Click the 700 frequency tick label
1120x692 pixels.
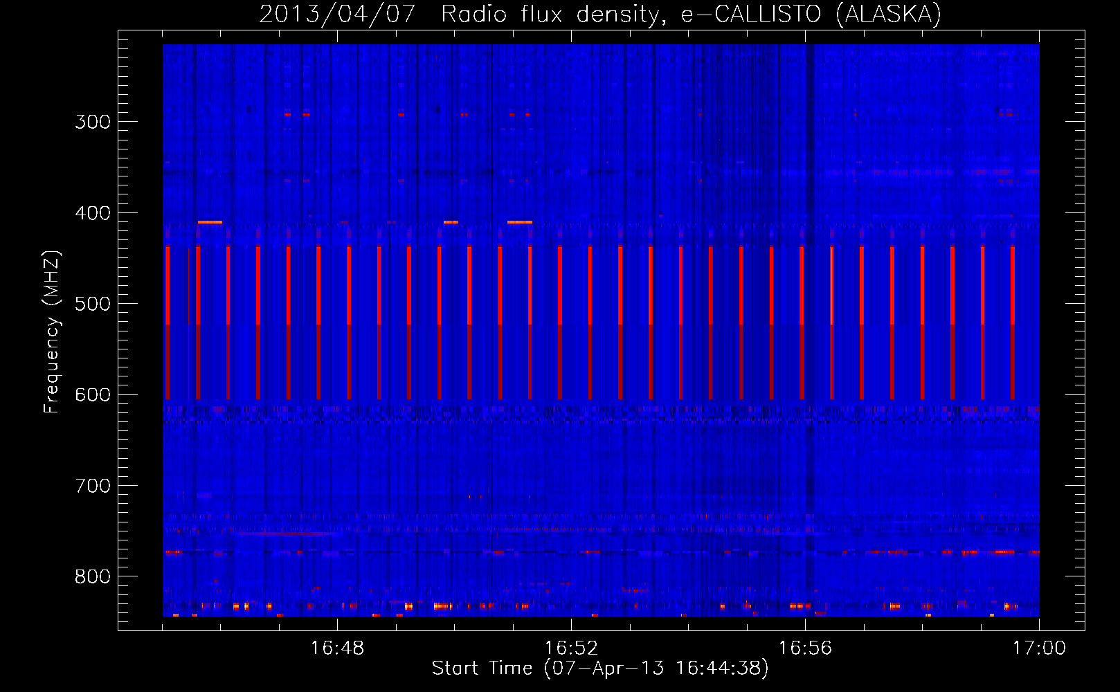click(93, 486)
